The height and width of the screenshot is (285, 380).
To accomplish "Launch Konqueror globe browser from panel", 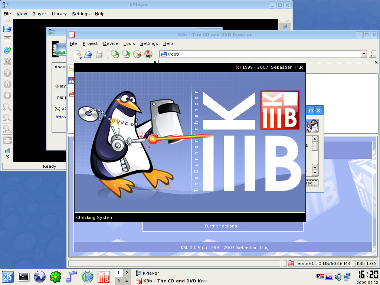I will point(39,277).
